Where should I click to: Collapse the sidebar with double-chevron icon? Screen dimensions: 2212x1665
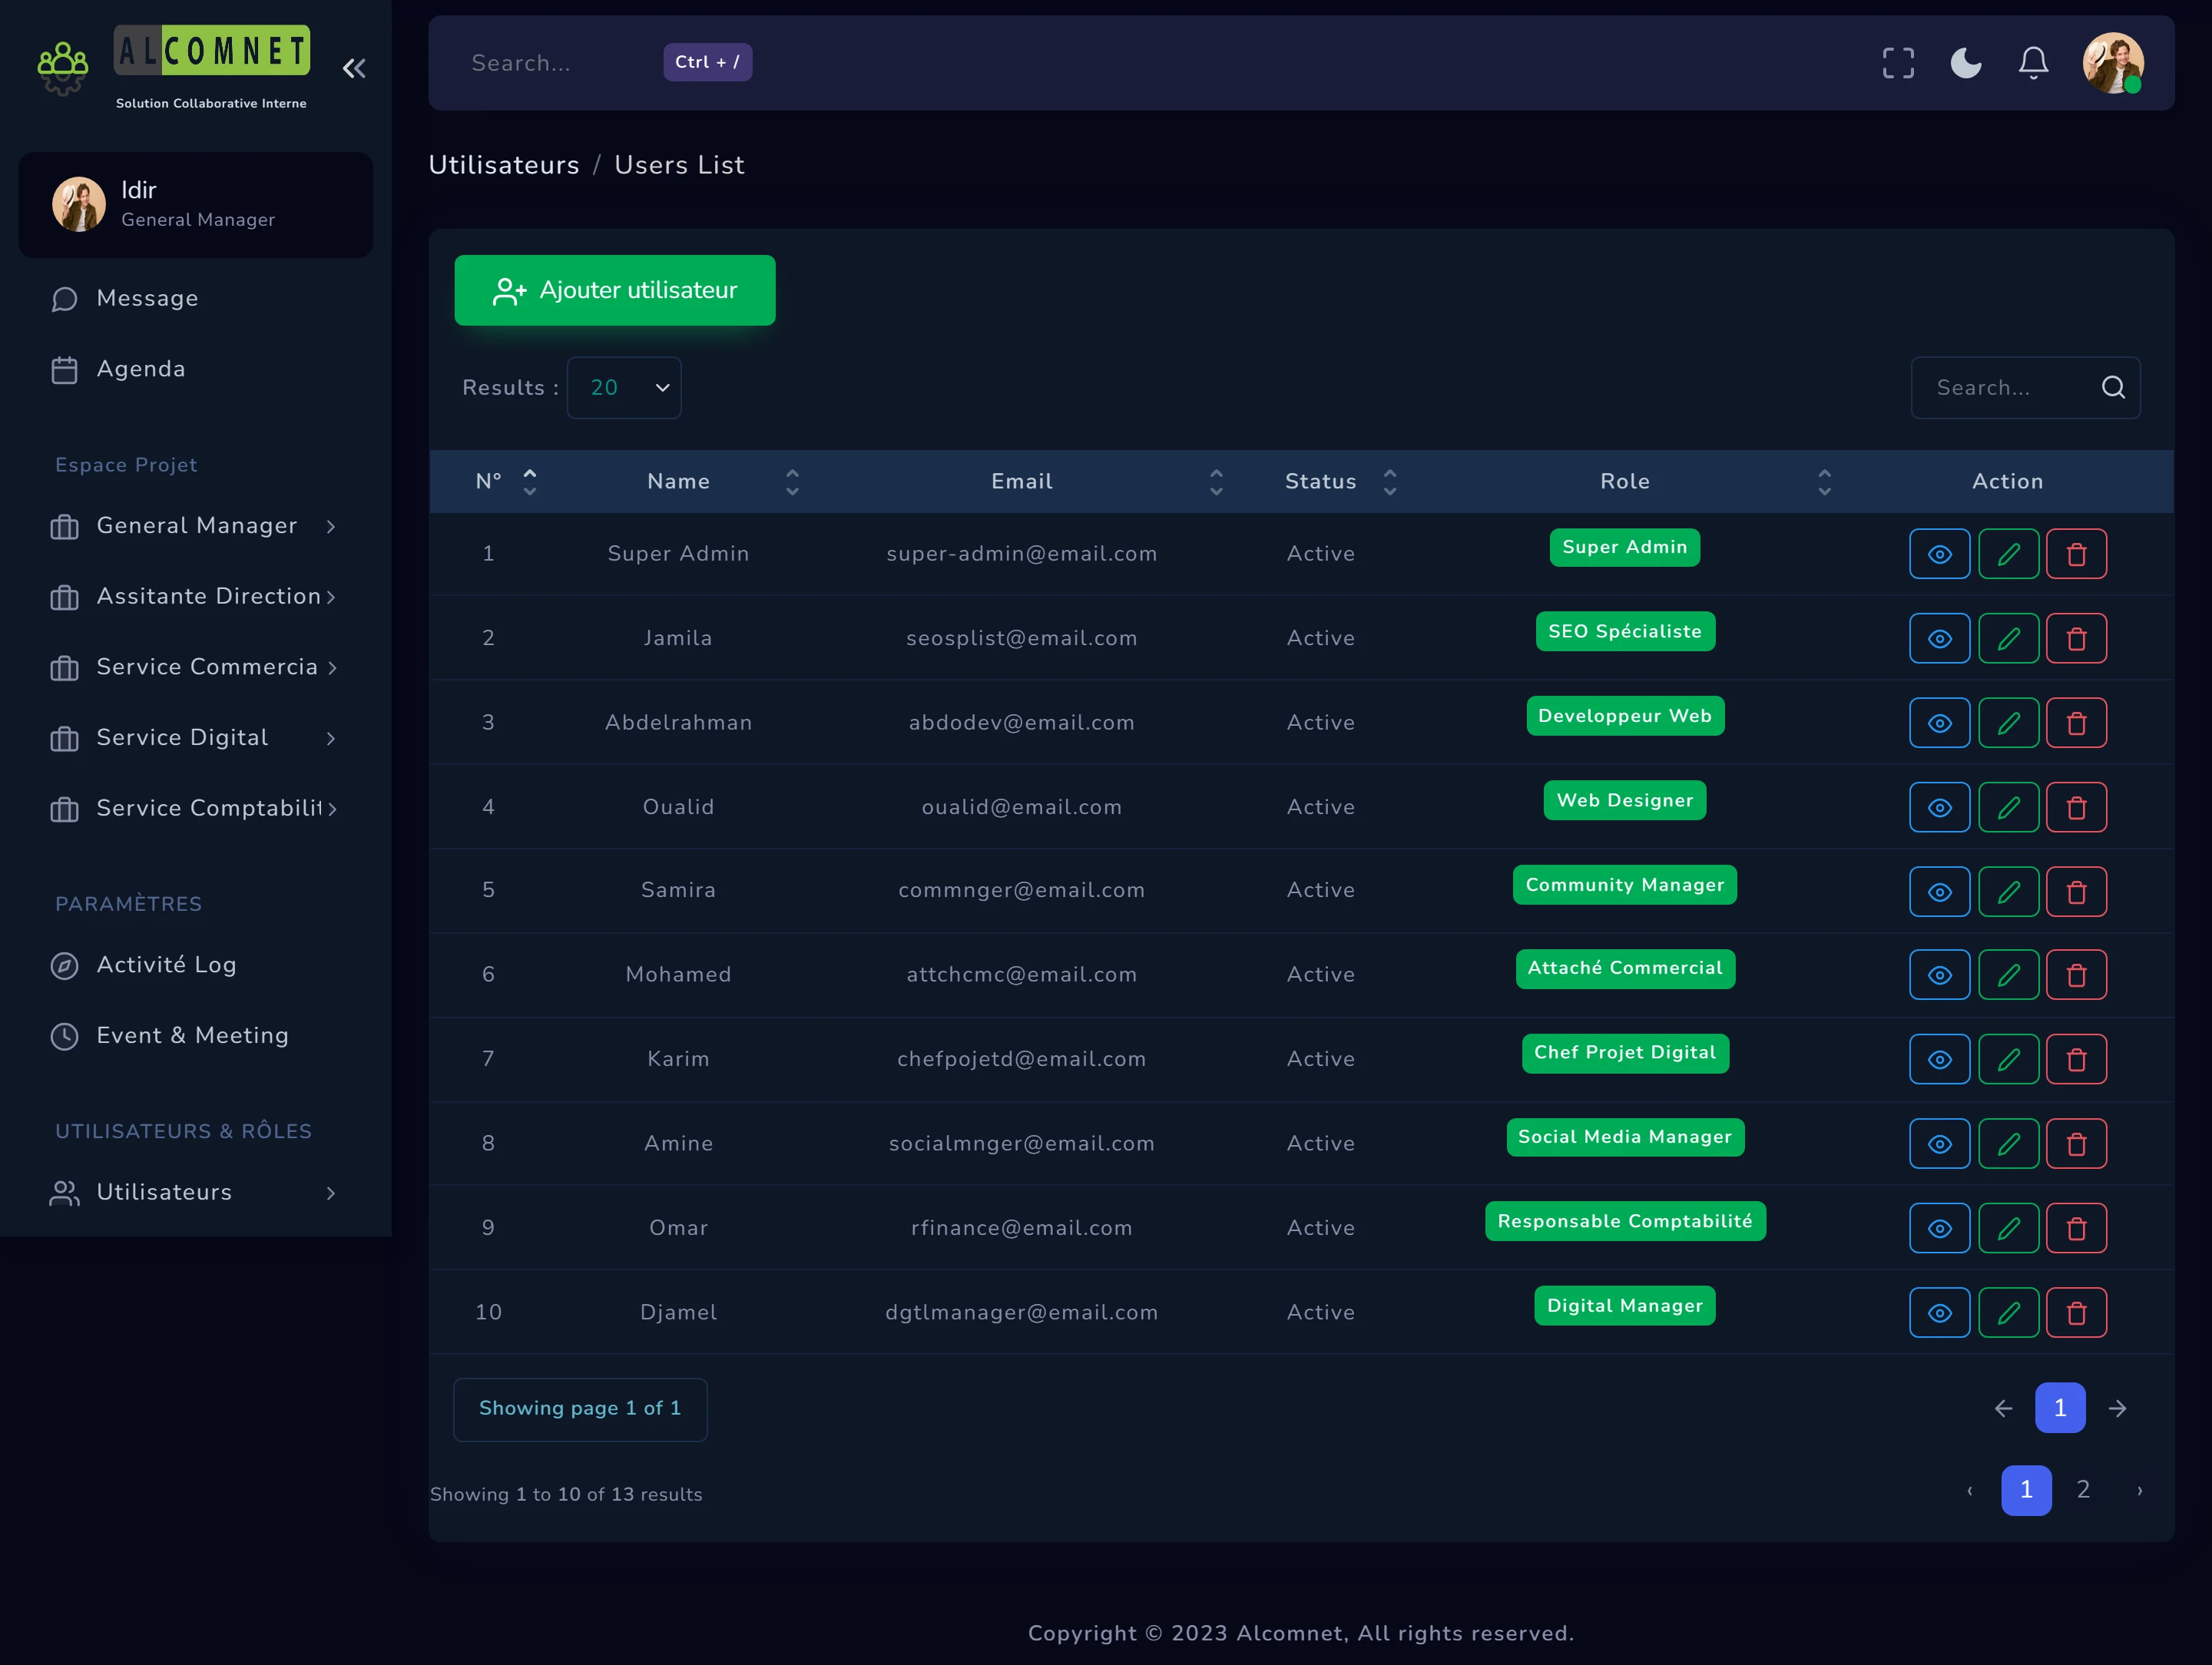(x=354, y=68)
